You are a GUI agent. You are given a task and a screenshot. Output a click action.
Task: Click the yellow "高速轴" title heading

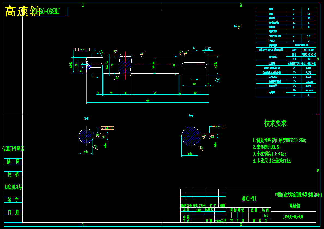pos(23,11)
